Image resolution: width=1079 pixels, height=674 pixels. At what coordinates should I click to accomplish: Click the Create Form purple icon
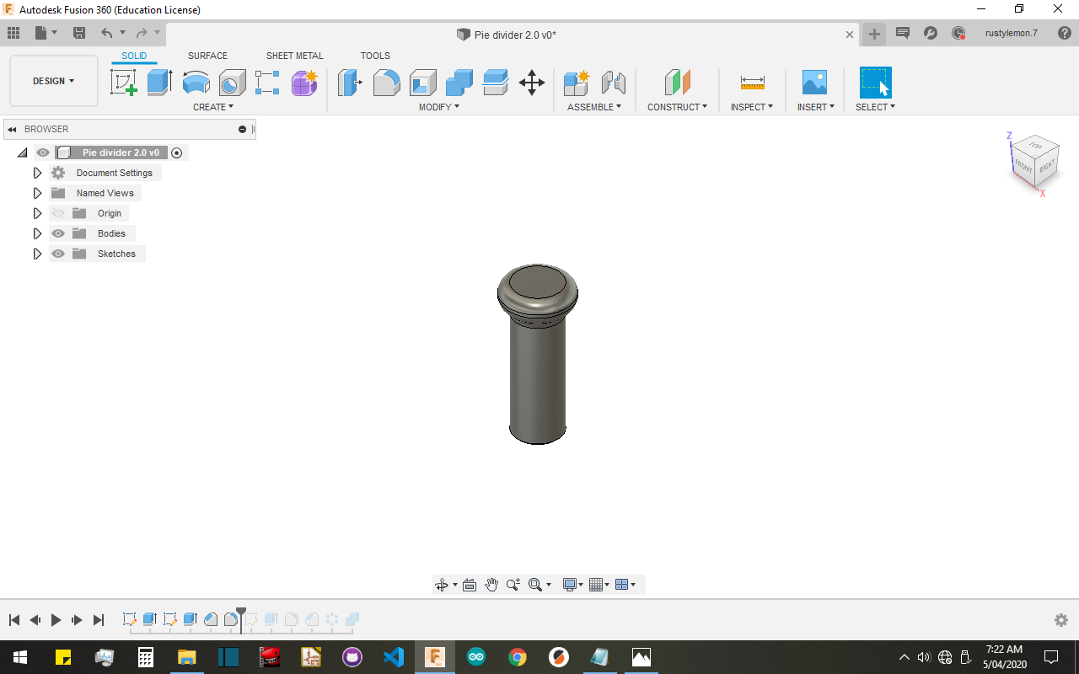coord(304,83)
